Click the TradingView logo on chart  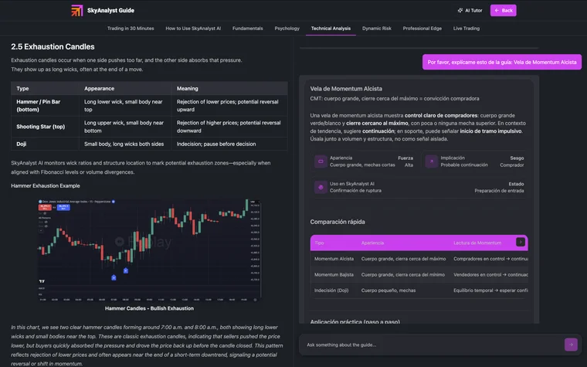(x=41, y=280)
